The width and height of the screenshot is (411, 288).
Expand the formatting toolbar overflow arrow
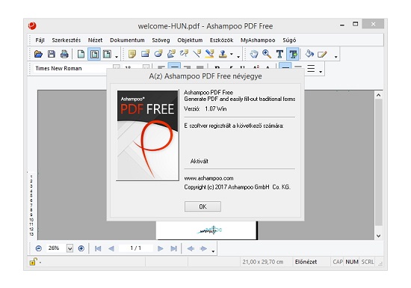321,71
